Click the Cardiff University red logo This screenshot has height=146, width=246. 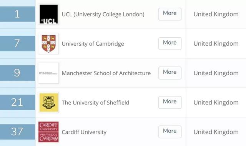(48, 132)
